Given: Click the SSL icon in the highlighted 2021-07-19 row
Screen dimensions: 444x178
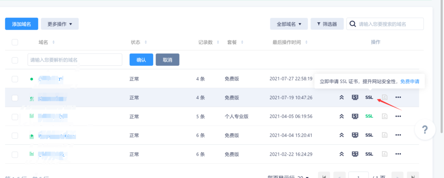Looking at the screenshot, I should [369, 97].
